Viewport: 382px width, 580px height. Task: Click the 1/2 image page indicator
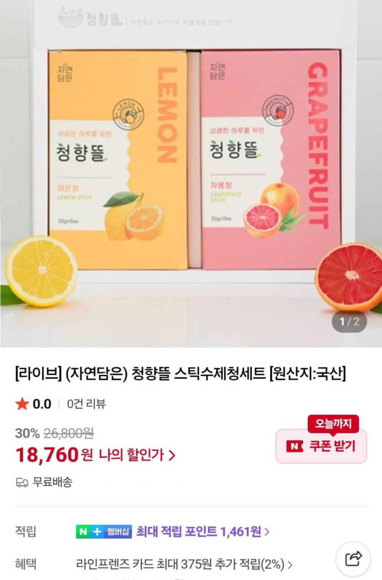[x=350, y=322]
